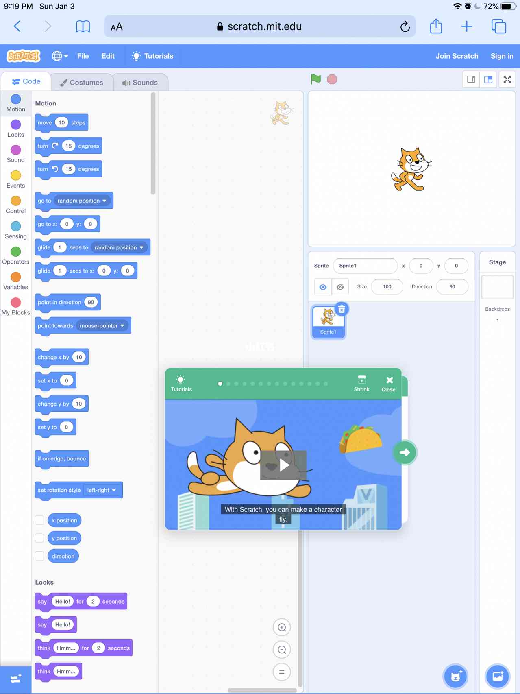Open Safari bookmarks
The width and height of the screenshot is (520, 694).
pos(83,26)
